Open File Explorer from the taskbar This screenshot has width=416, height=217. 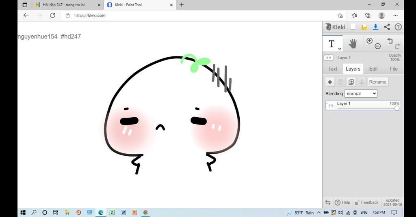[x=67, y=213]
